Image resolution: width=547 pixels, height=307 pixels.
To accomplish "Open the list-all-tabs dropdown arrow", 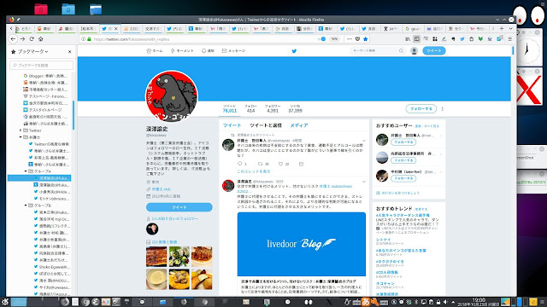I will 510,28.
